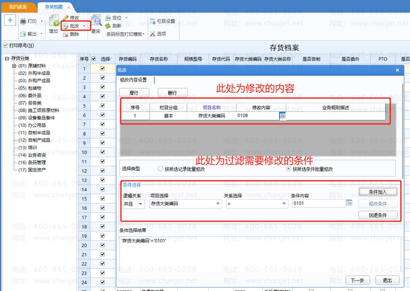This screenshot has width=410, height=291.
Task: Open the 逻辑关系 并且 dropdown
Action: tap(140, 204)
